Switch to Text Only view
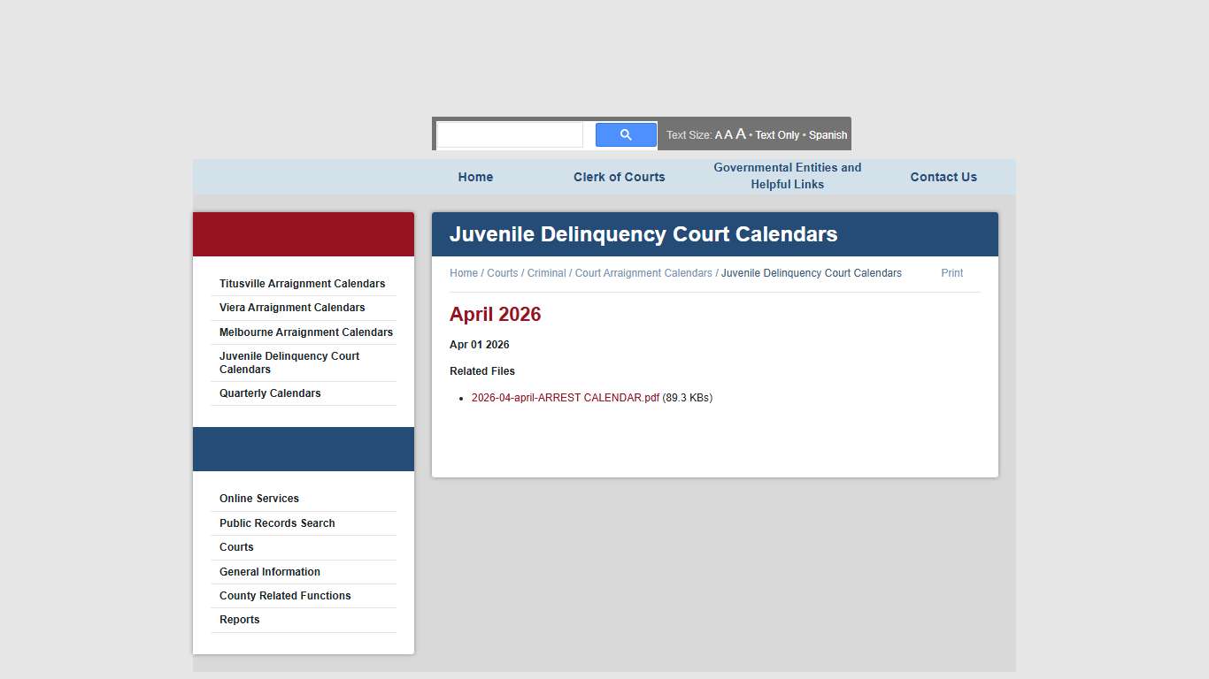This screenshot has width=1209, height=679. point(777,134)
